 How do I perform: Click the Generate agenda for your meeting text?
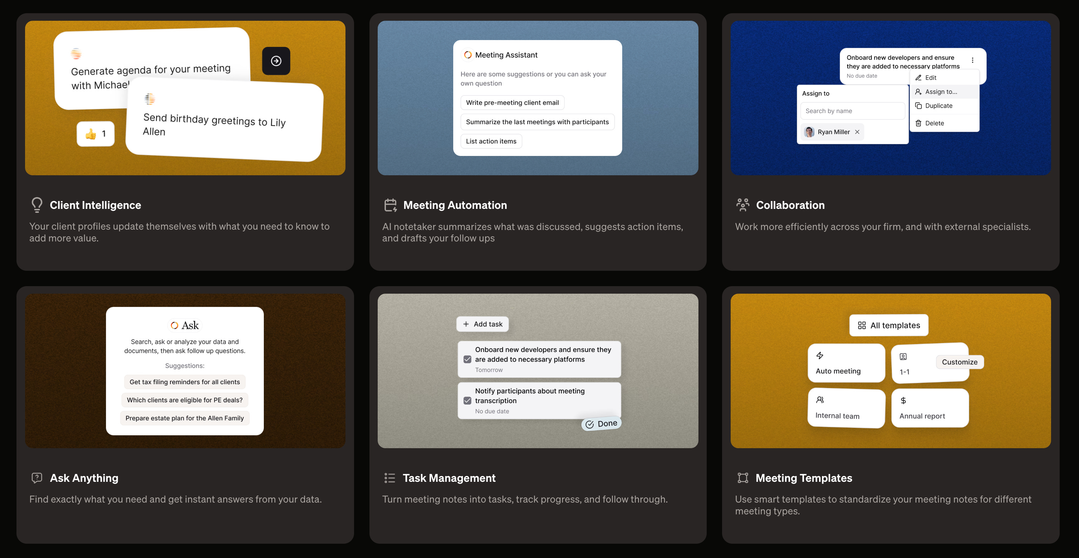click(150, 76)
